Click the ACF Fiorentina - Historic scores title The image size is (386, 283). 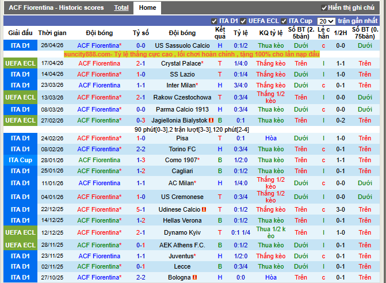coord(56,7)
